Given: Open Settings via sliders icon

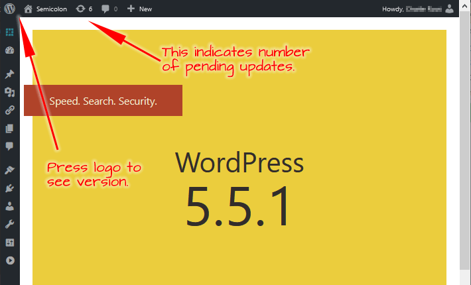Looking at the screenshot, I should 9,243.
